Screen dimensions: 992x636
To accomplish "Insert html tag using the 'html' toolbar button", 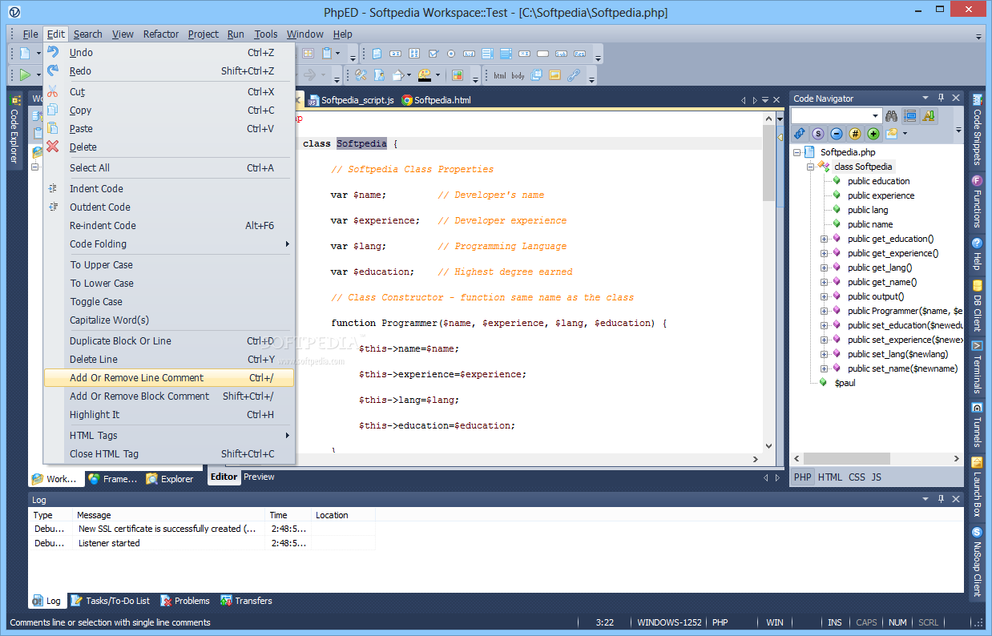I will point(500,75).
